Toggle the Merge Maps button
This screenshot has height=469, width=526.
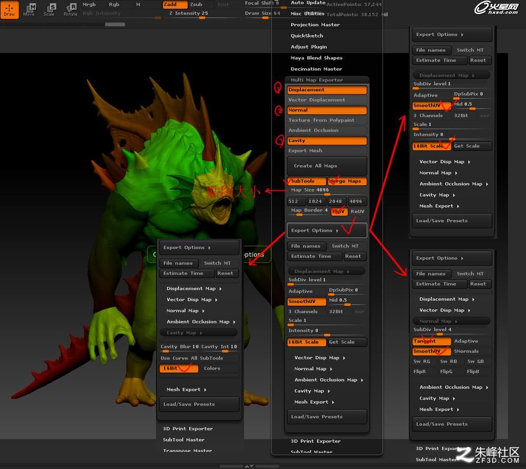[x=347, y=181]
